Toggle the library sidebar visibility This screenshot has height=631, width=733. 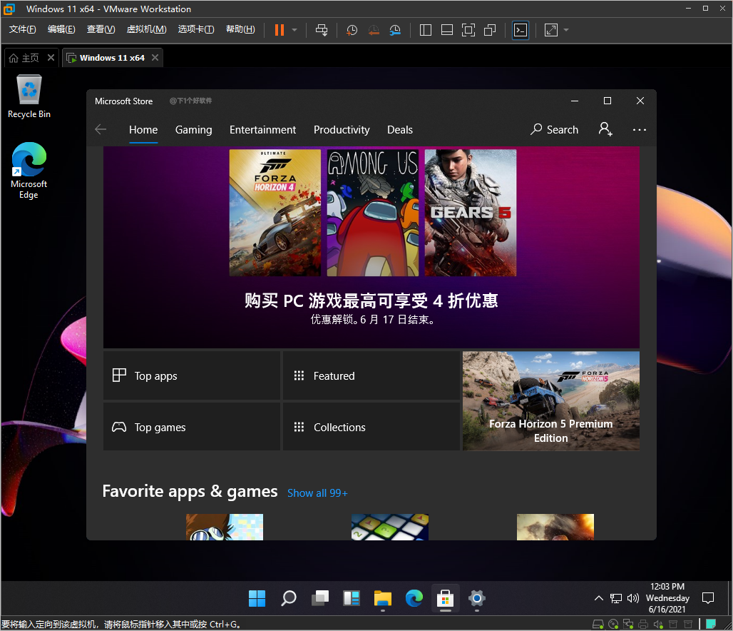point(425,30)
